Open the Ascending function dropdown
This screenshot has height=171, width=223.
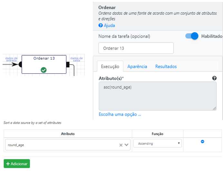158,143
